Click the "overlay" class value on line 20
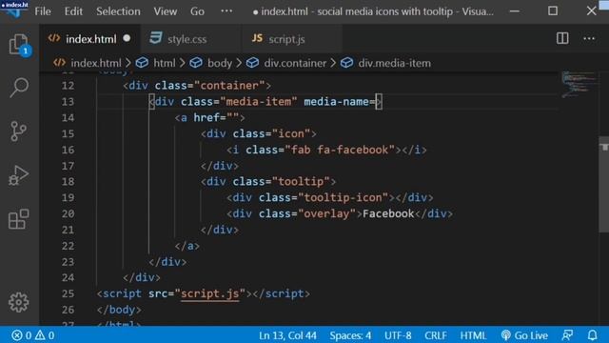The width and height of the screenshot is (609, 343). pyautogui.click(x=327, y=213)
